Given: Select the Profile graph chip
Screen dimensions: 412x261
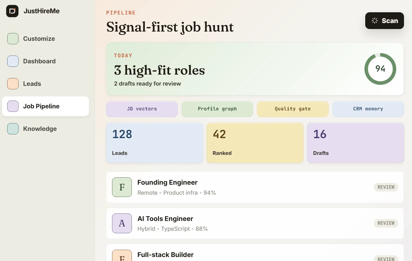Looking at the screenshot, I should tap(217, 109).
